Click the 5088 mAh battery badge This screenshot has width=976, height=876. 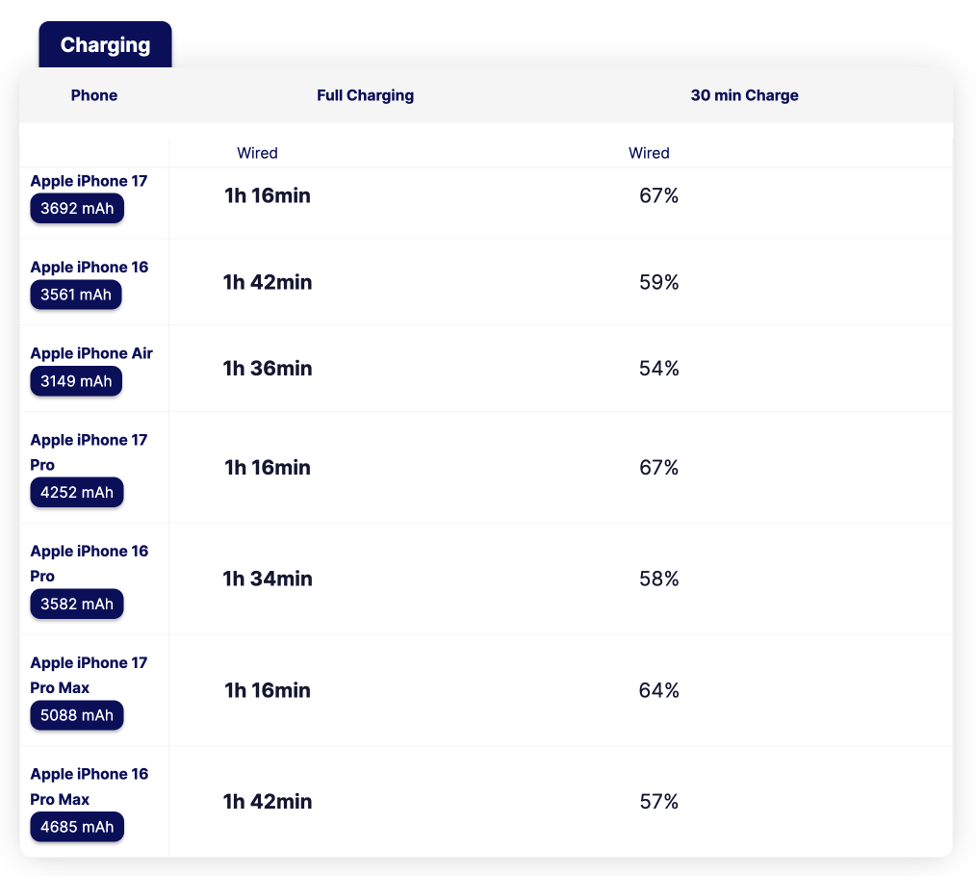point(77,715)
